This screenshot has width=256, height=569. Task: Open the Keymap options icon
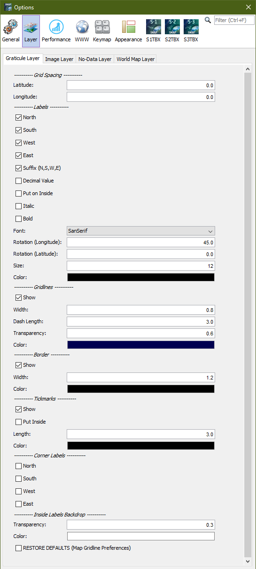(x=102, y=31)
